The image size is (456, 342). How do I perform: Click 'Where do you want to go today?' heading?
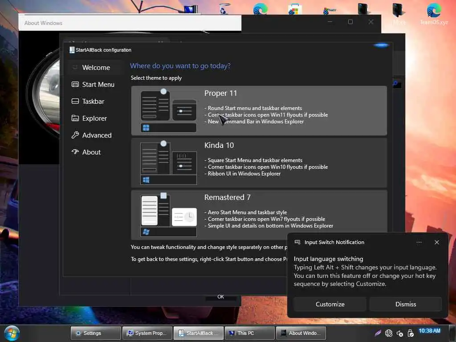(180, 66)
